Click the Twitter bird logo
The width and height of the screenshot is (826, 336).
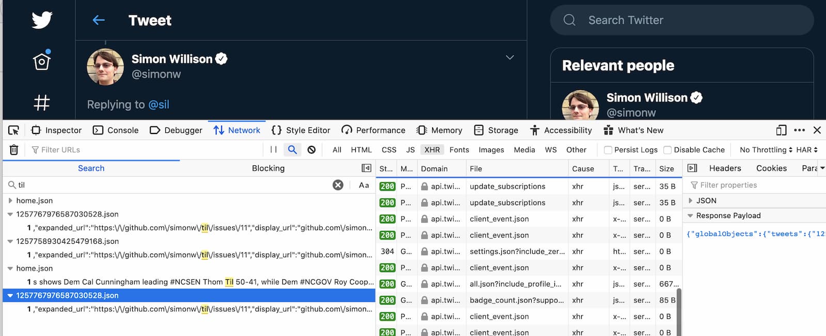[42, 20]
